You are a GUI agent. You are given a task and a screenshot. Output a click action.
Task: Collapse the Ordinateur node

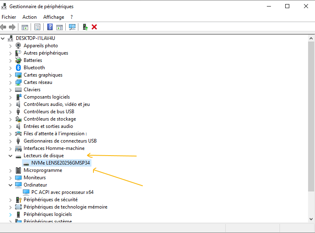11,185
